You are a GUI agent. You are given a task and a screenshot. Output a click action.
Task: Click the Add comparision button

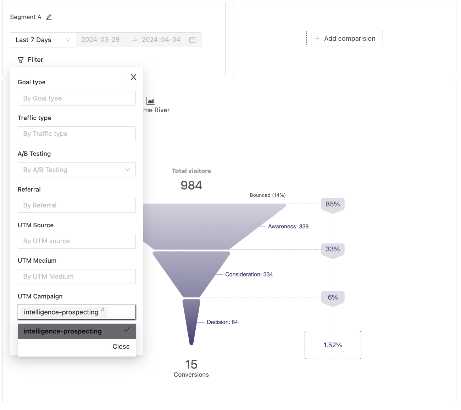tap(344, 39)
